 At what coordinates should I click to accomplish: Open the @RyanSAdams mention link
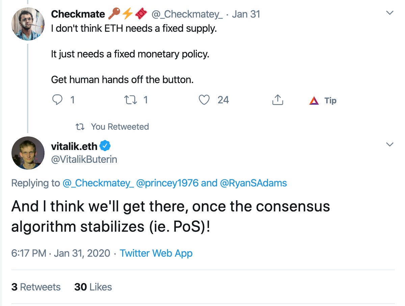253,183
